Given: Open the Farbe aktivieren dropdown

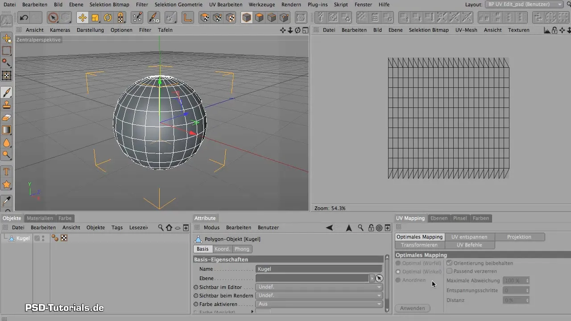Looking at the screenshot, I should tap(319, 304).
